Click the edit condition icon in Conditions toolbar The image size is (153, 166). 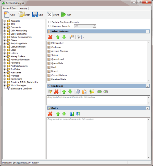tap(50, 92)
